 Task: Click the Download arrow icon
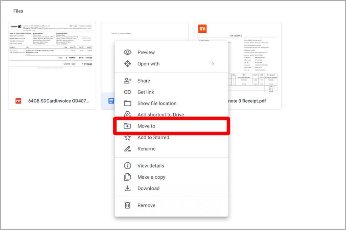pyautogui.click(x=127, y=189)
